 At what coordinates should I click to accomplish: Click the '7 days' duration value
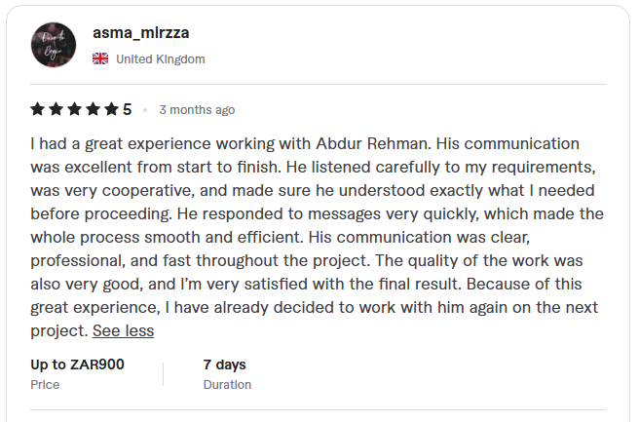tap(225, 364)
